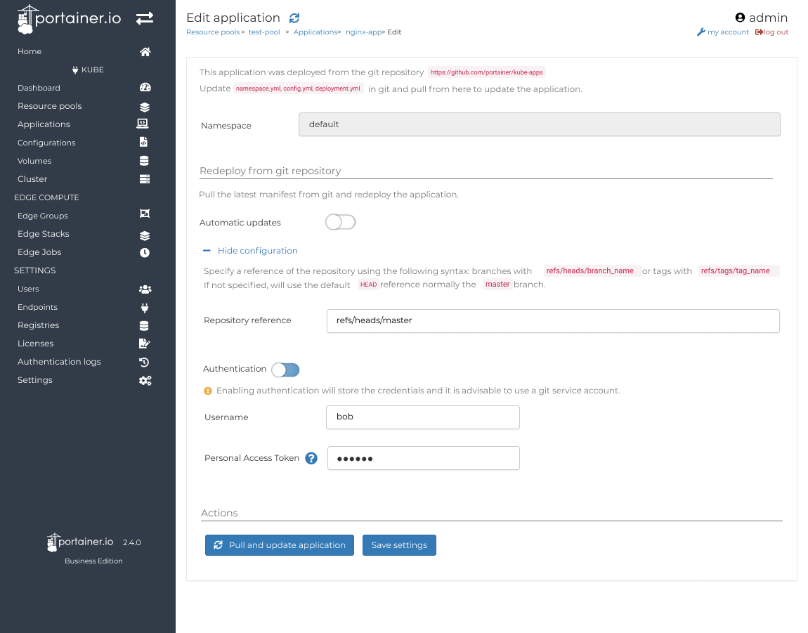Image resolution: width=808 pixels, height=633 pixels.
Task: Toggle sidebar with the arrows icon
Action: click(145, 18)
